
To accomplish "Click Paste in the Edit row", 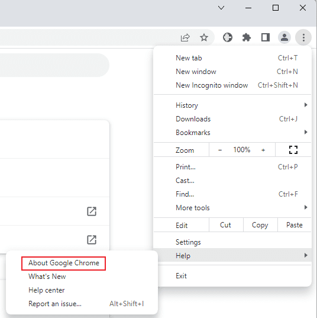I will tap(295, 225).
